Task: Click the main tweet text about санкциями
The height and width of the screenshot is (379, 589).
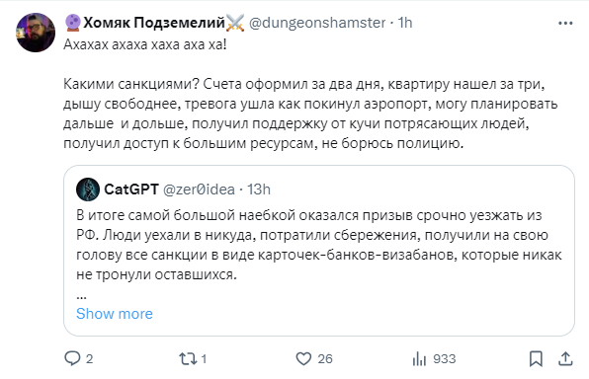Action: (x=310, y=114)
